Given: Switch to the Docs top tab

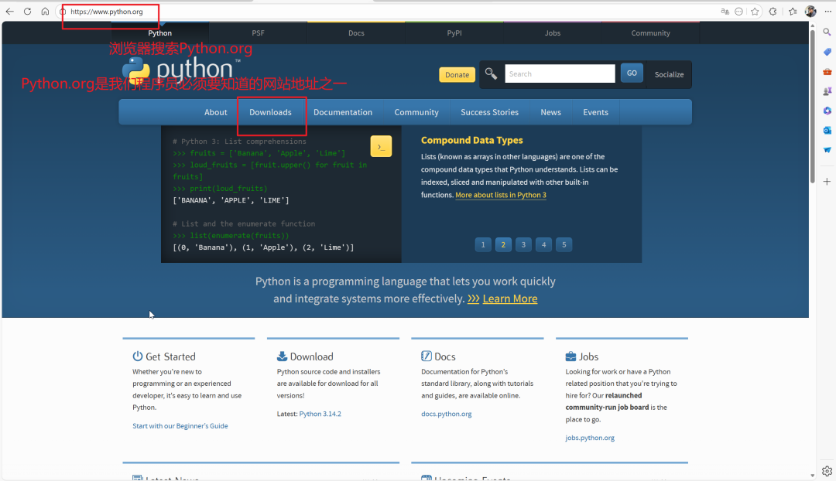Looking at the screenshot, I should [356, 33].
